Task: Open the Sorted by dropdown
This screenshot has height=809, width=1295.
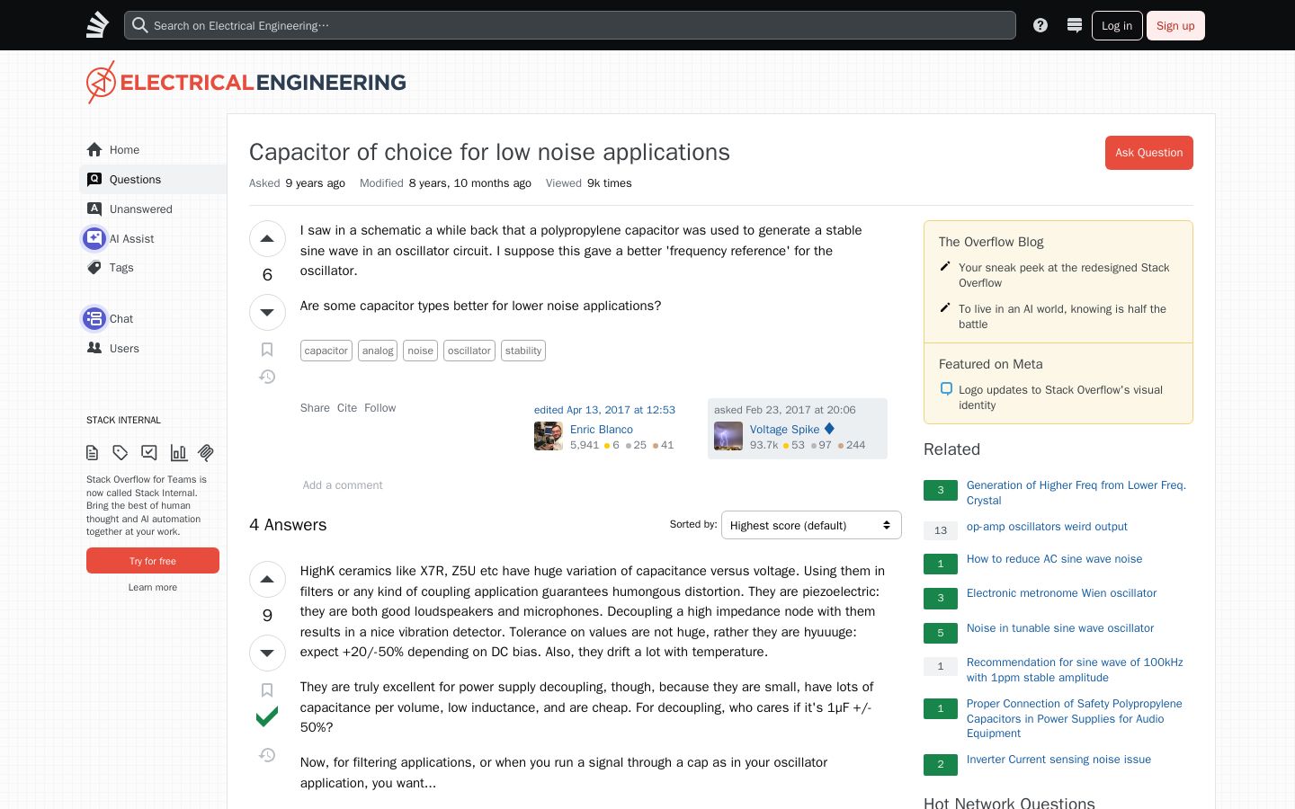Action: [x=811, y=525]
